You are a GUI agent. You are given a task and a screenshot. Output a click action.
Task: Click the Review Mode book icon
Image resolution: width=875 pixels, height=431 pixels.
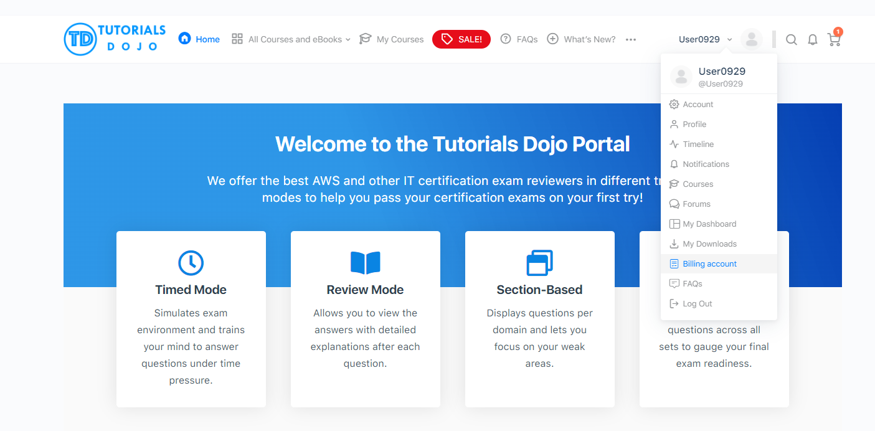365,263
